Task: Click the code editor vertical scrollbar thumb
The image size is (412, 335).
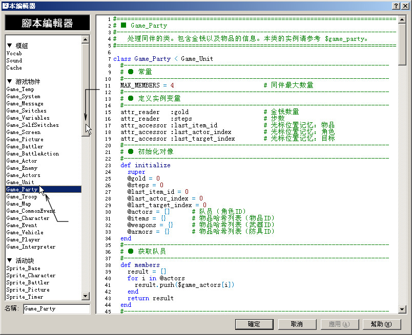Action: pos(402,44)
